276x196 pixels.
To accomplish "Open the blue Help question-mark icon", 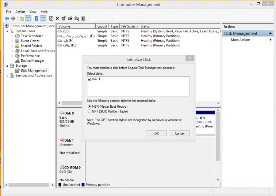I will [x=36, y=18].
